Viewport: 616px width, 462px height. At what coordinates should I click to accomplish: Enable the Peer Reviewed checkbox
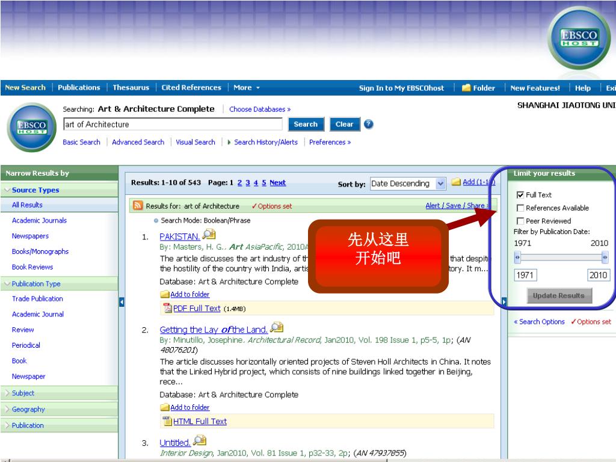[520, 221]
